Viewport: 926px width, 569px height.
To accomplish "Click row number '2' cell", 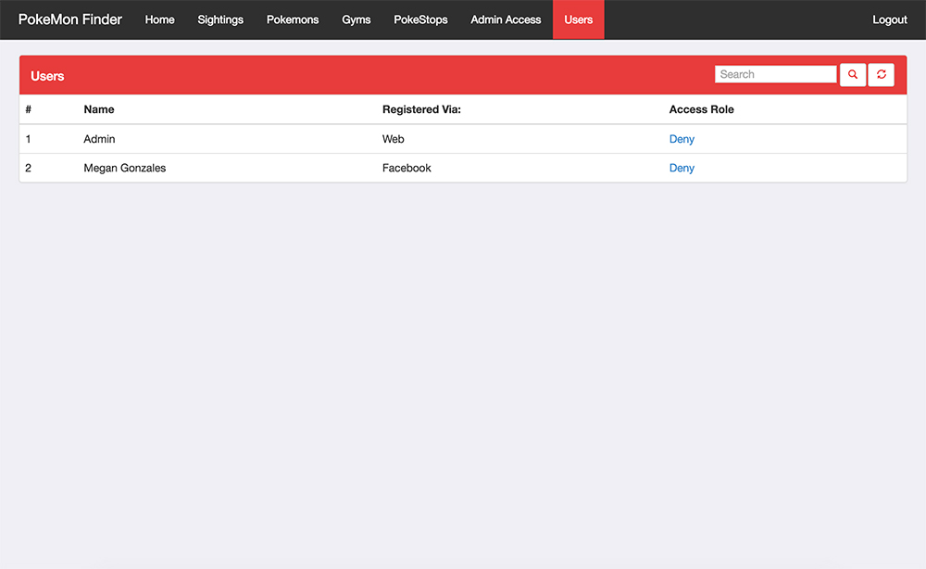I will pos(28,168).
